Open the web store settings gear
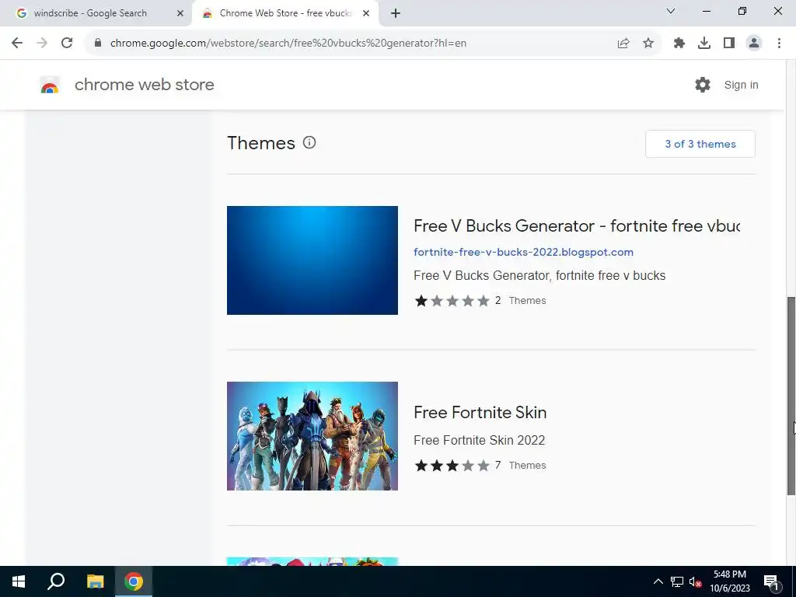This screenshot has width=796, height=597. click(703, 85)
